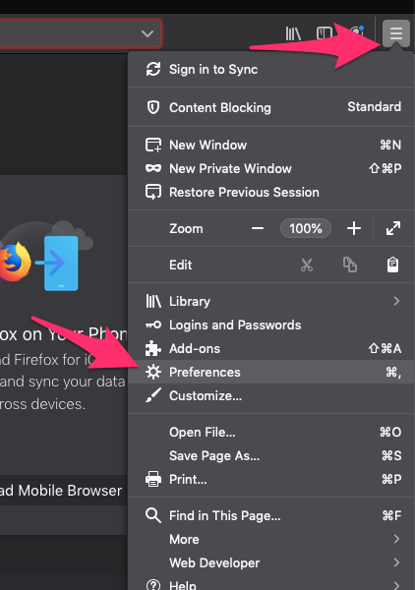Open the Library toolbar icon
Viewport: 415px width, 590px height.
tap(293, 33)
